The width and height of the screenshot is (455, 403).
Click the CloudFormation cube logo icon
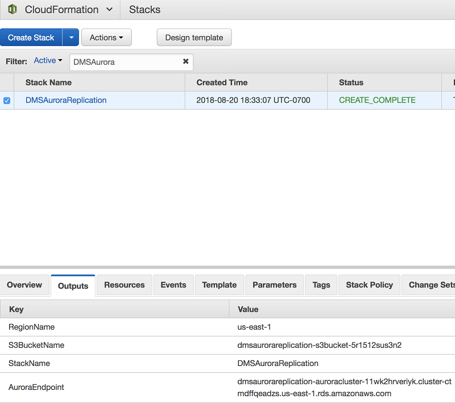[x=12, y=9]
